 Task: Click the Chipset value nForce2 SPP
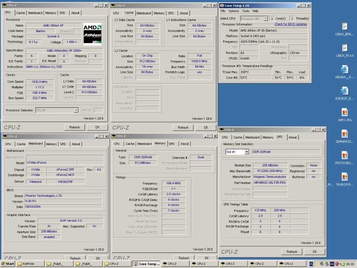[65, 170]
